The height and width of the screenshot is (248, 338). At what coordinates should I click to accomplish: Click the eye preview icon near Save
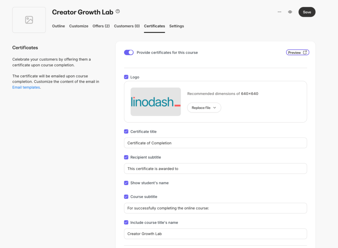pyautogui.click(x=290, y=12)
